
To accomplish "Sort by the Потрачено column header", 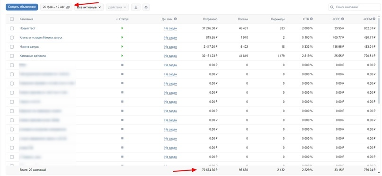I will [210, 19].
